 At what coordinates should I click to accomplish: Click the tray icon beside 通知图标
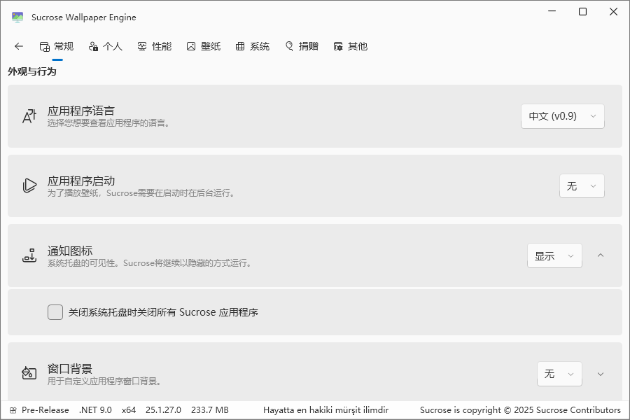[x=29, y=255]
